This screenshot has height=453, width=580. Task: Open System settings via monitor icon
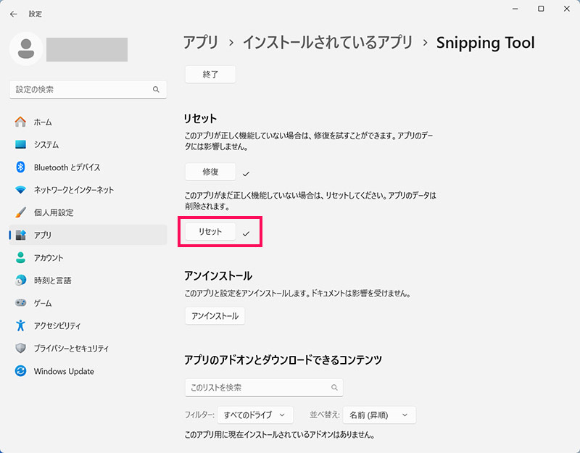click(x=20, y=144)
